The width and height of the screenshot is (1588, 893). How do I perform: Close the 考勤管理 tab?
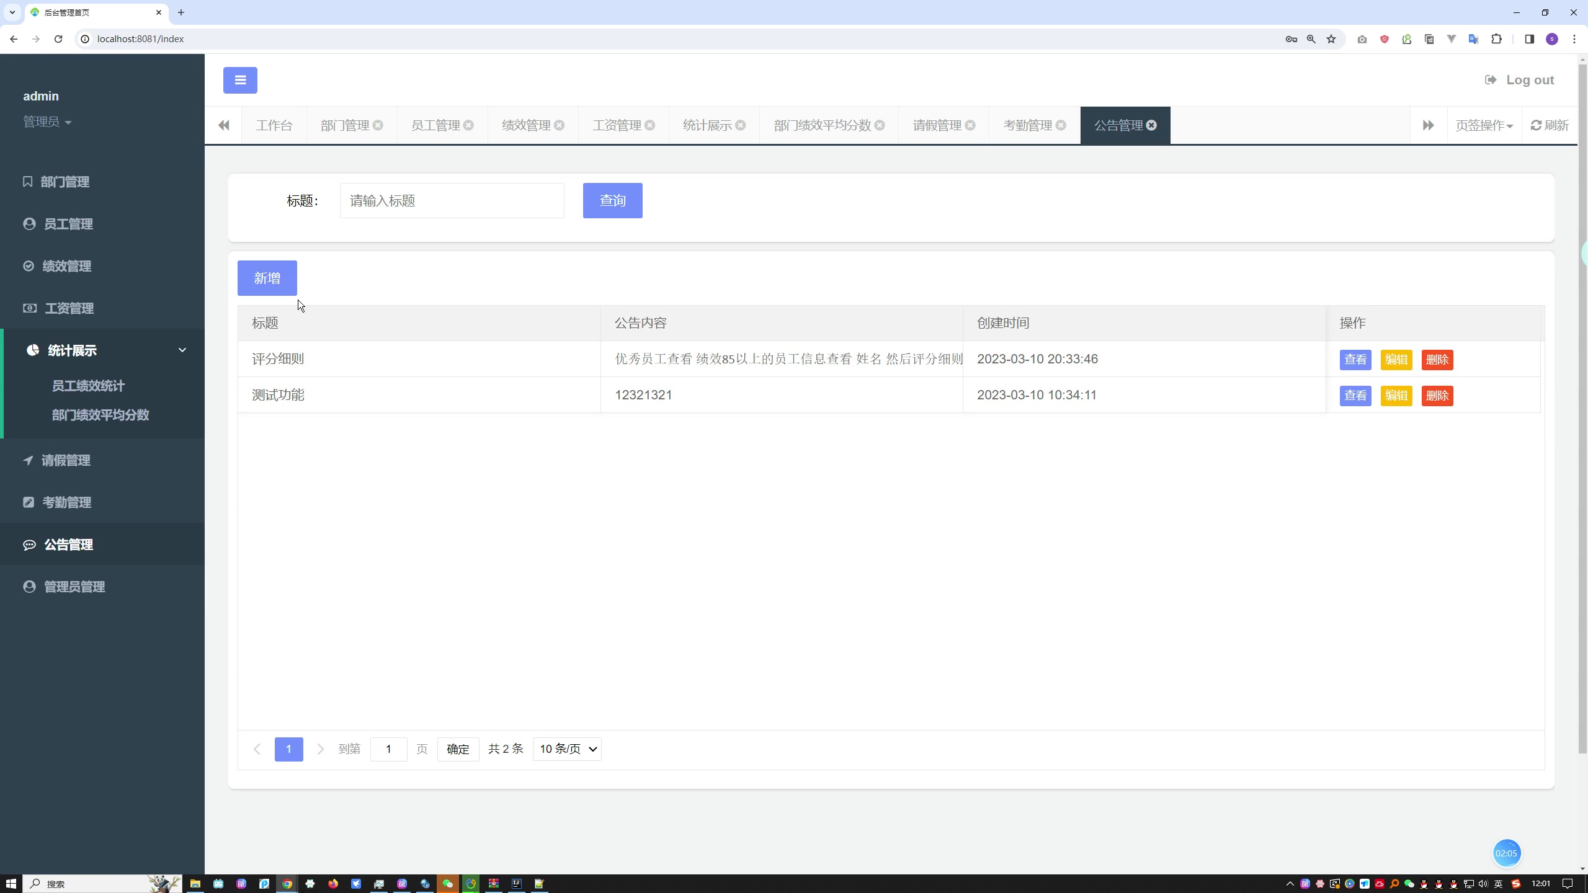click(1061, 125)
